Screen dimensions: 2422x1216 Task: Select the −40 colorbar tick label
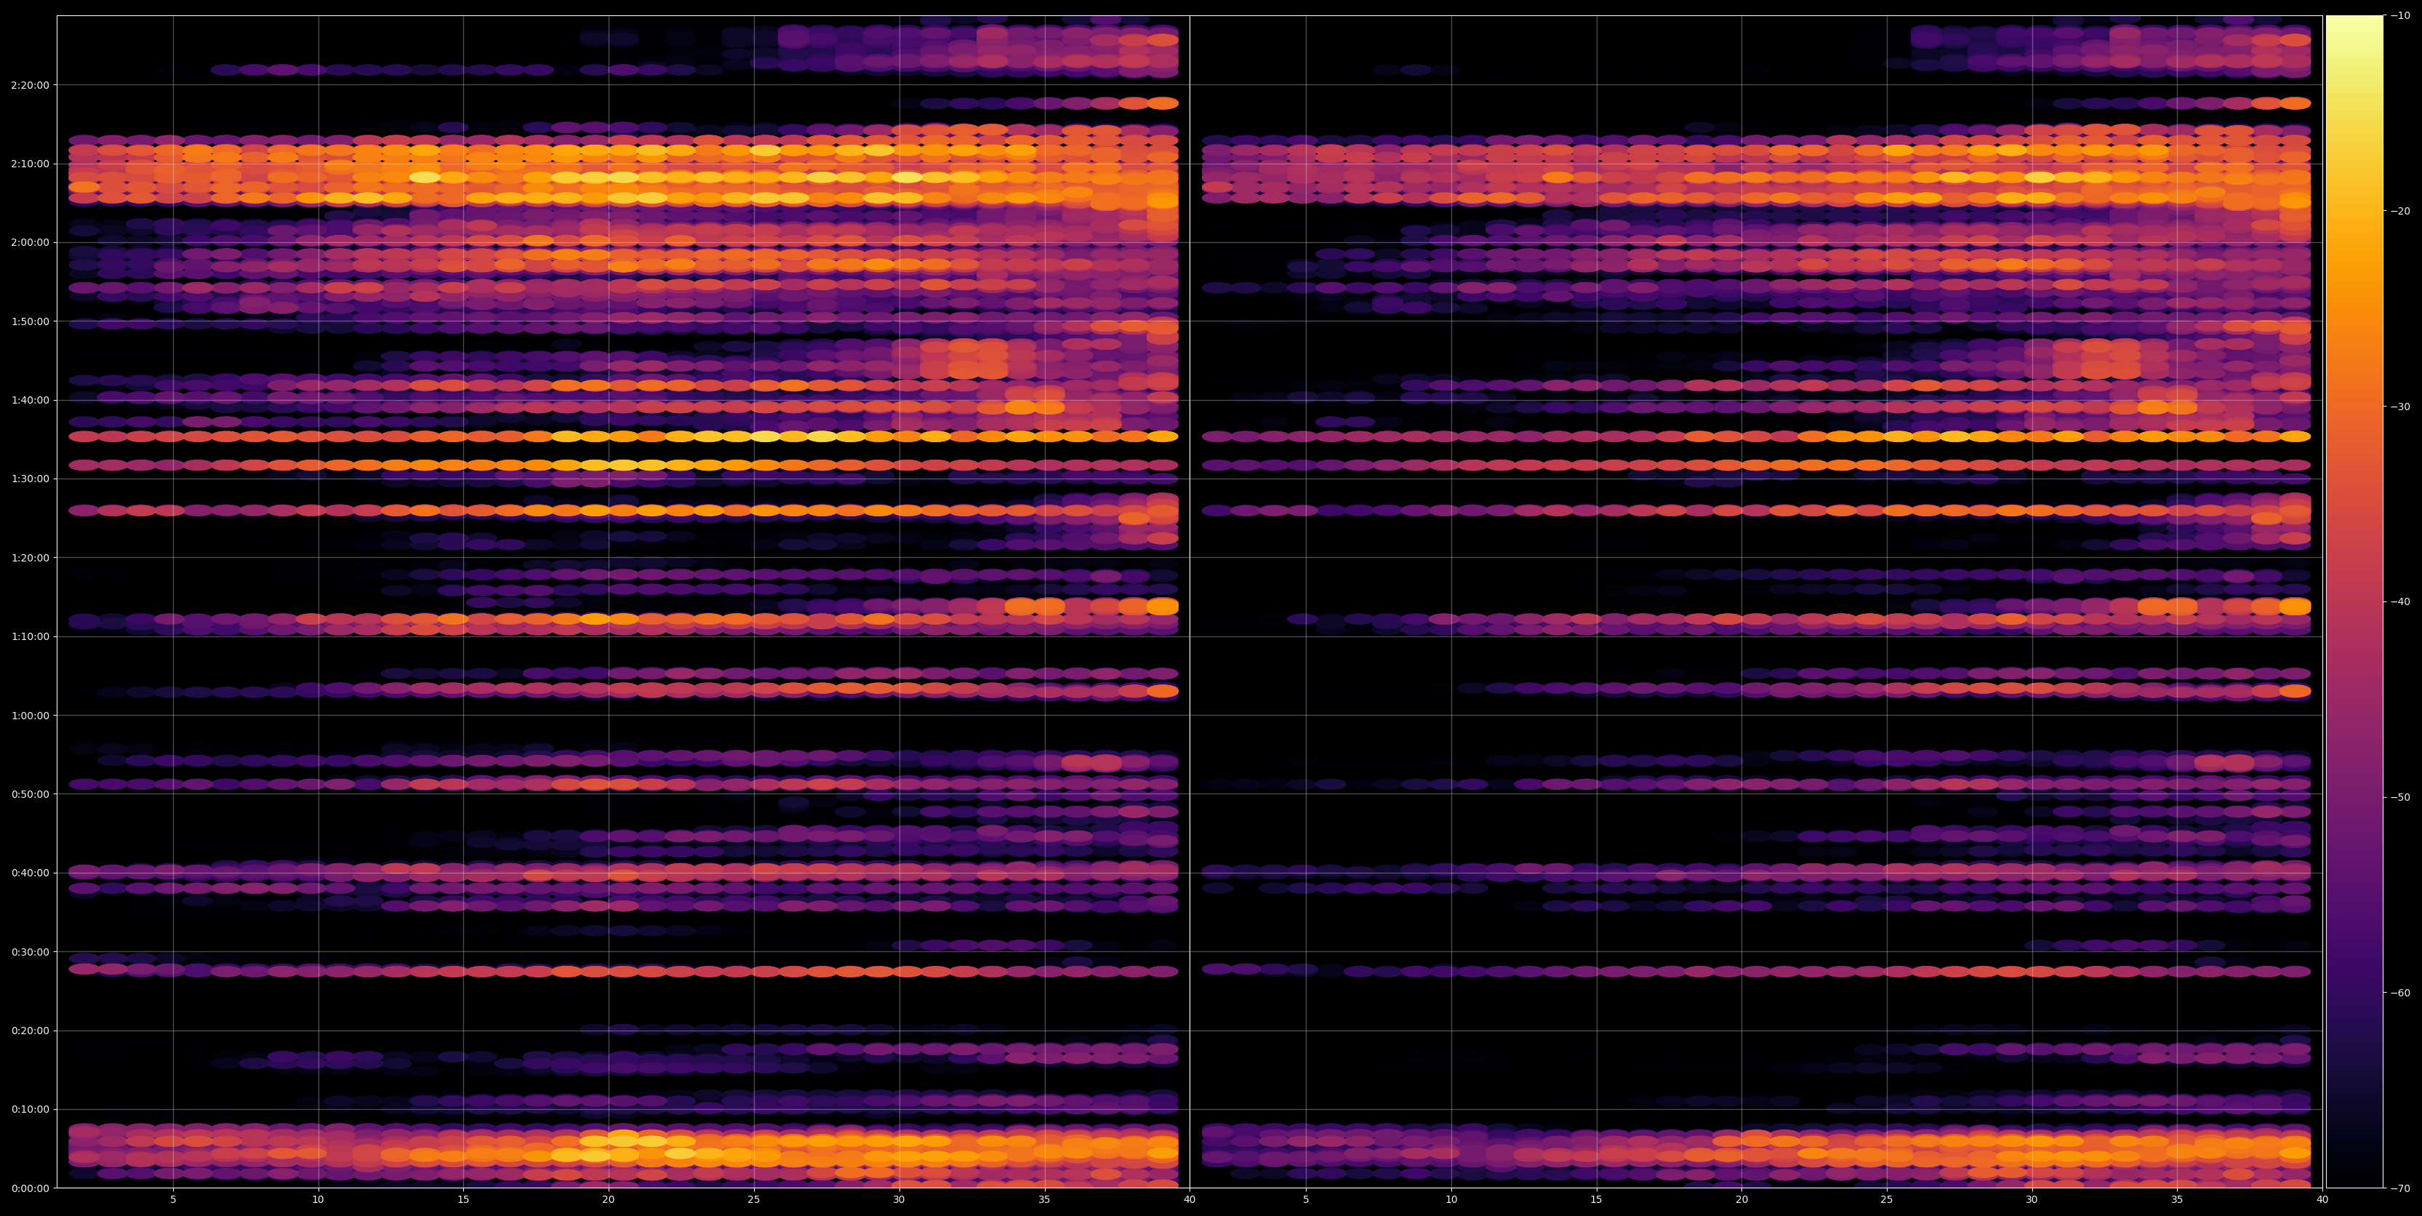(x=2400, y=602)
